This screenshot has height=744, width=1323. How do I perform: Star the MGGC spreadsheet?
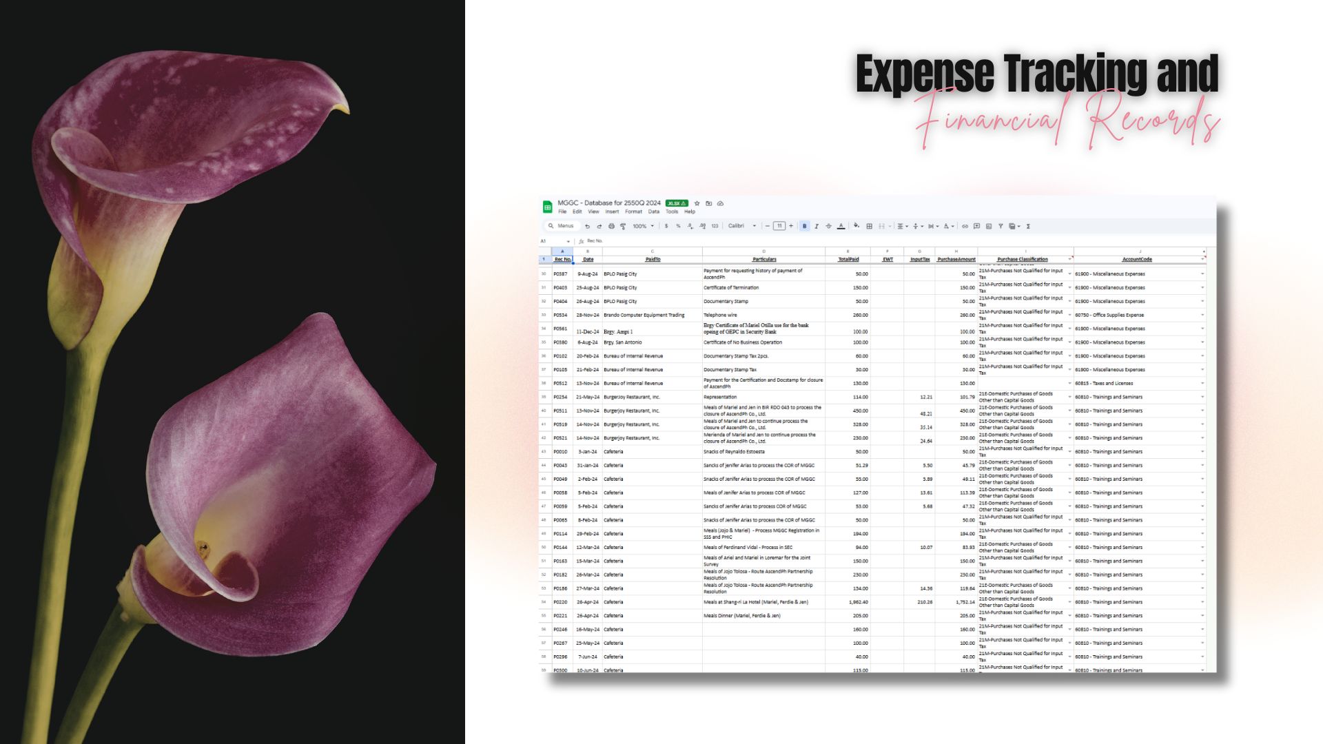[697, 203]
